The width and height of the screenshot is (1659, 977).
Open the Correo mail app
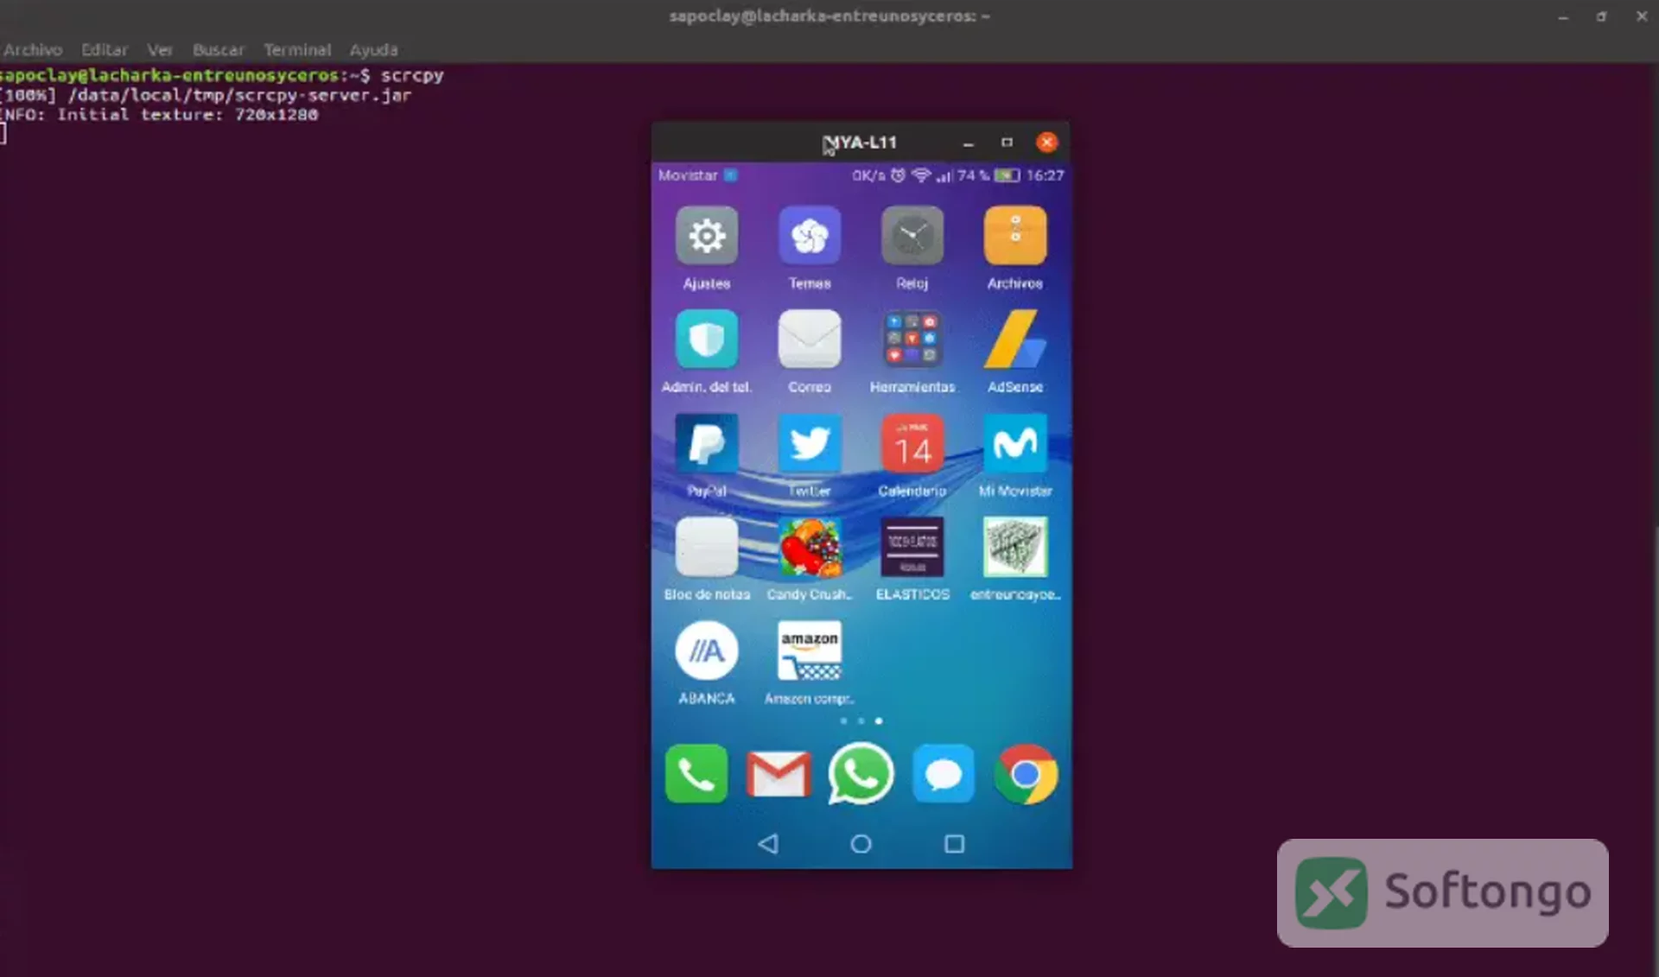click(810, 339)
